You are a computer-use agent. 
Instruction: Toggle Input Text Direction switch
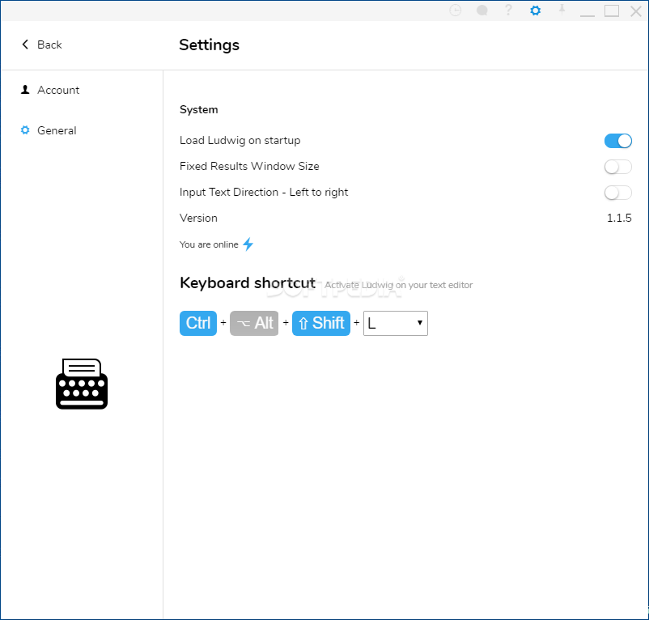tap(617, 193)
